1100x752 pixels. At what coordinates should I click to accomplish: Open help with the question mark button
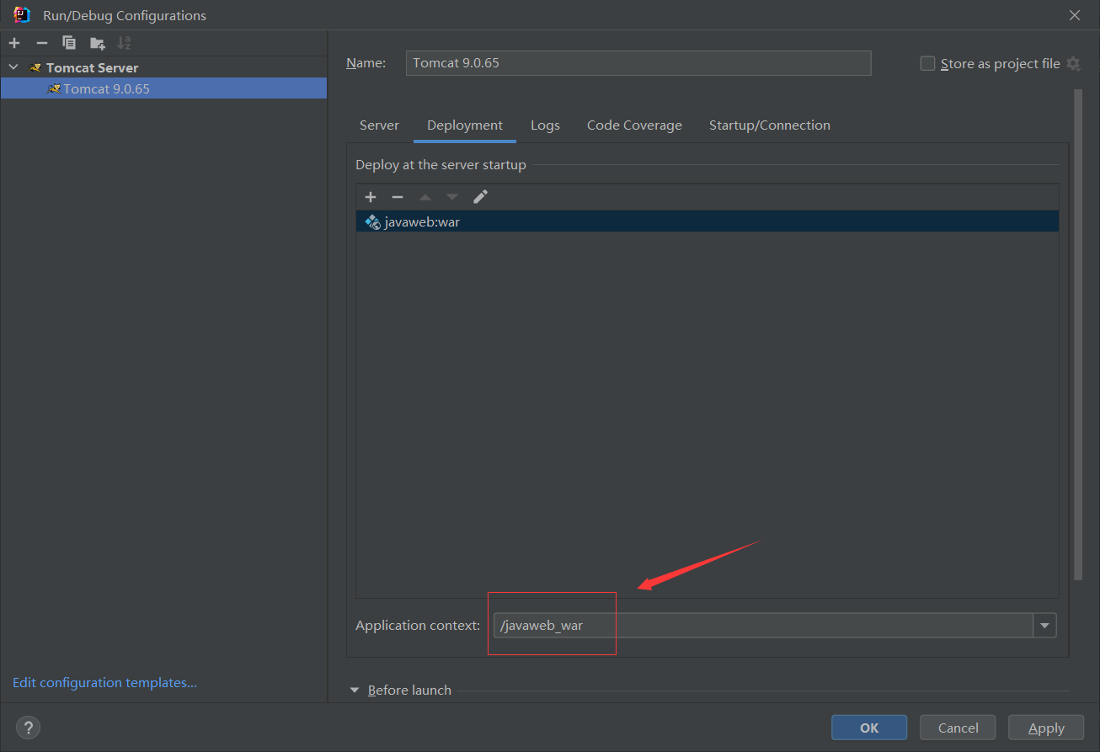pos(28,728)
